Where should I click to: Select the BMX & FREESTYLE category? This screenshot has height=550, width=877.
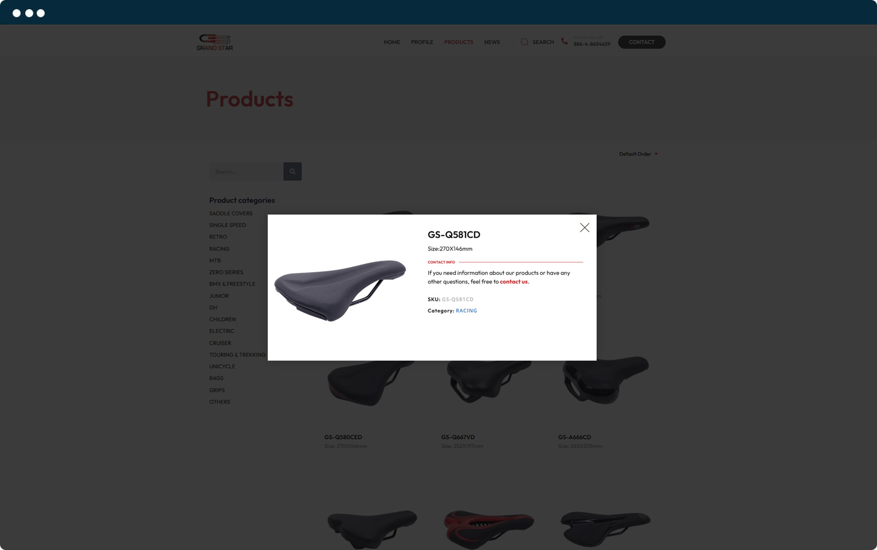click(x=232, y=284)
